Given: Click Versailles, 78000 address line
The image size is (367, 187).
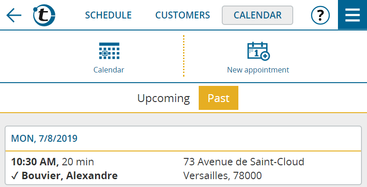Looking at the screenshot, I should (x=222, y=175).
